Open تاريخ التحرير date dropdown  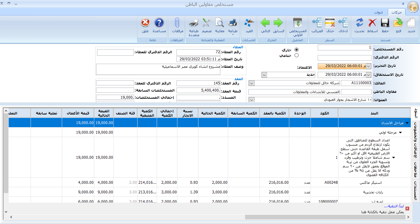[368, 66]
